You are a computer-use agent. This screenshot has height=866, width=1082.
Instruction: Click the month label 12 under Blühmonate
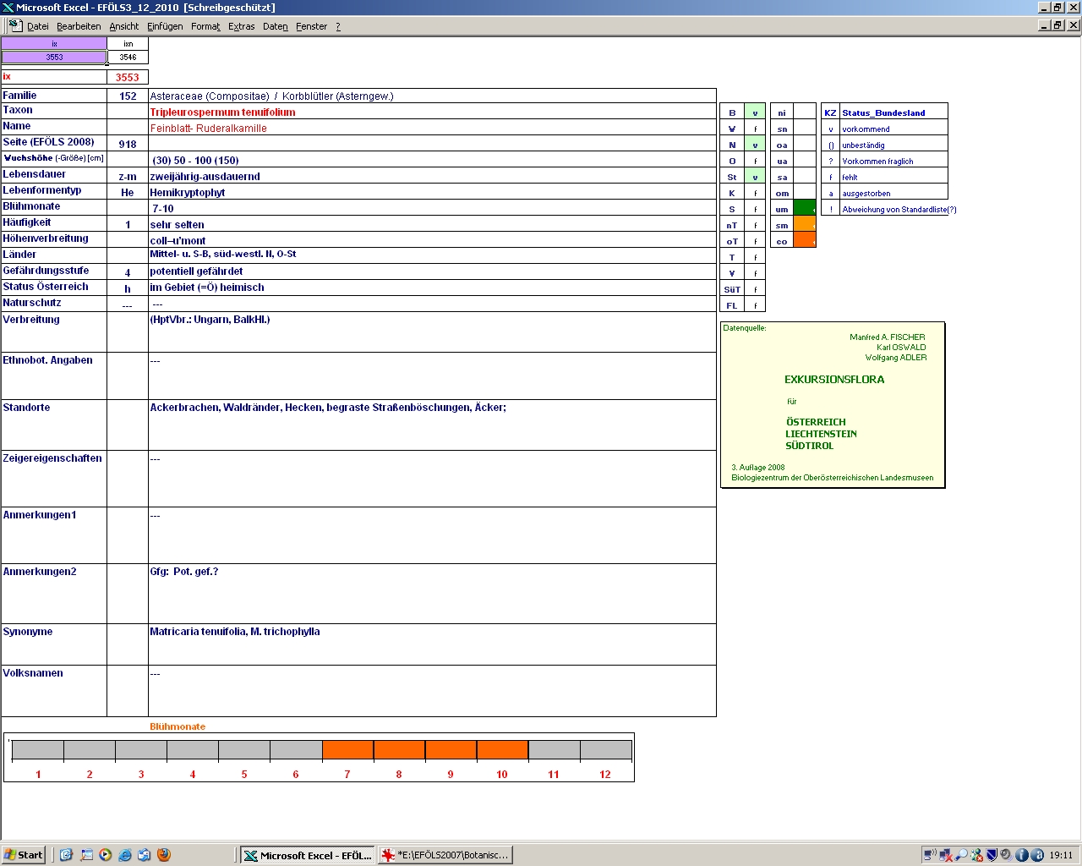pos(605,775)
